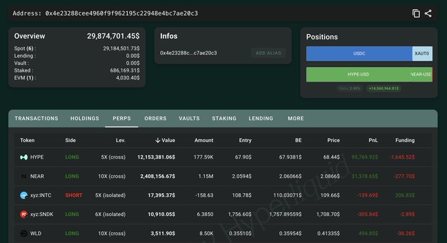This screenshot has height=243, width=447.
Task: Go to the Vaults tab
Action: (x=190, y=118)
